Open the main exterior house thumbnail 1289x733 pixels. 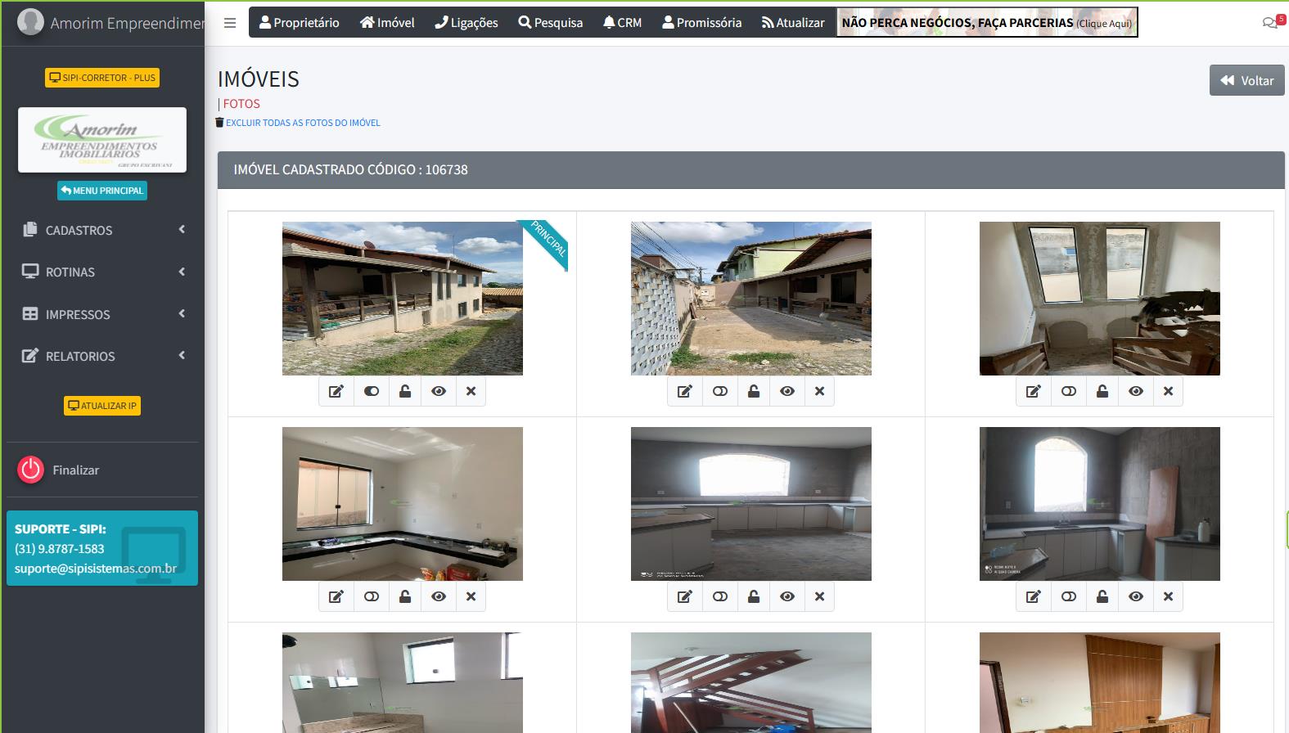403,299
